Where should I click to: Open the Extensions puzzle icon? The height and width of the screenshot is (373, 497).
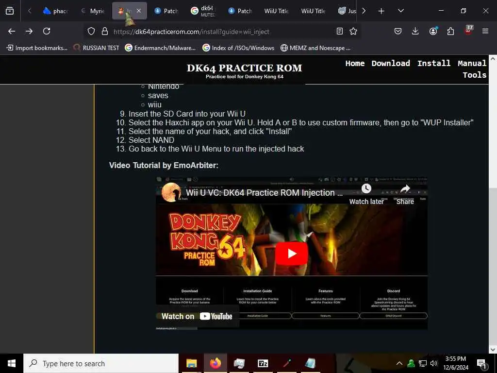click(450, 31)
